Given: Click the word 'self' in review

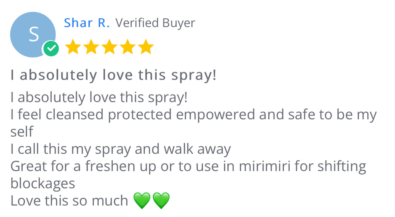Looking at the screenshot, I should pyautogui.click(x=22, y=132).
